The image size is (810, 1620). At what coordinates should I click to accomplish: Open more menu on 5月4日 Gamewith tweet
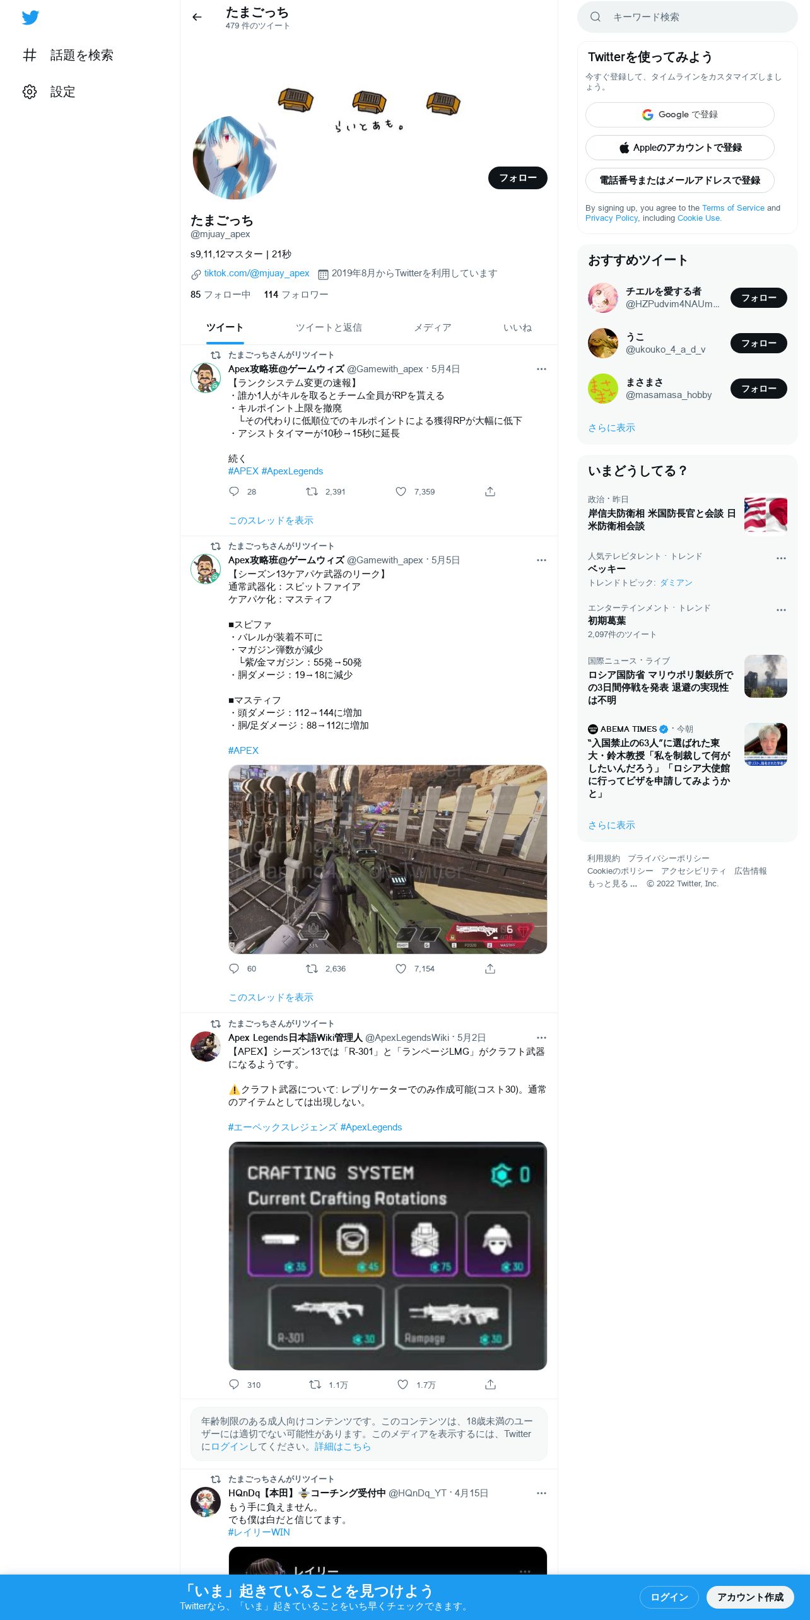(541, 369)
